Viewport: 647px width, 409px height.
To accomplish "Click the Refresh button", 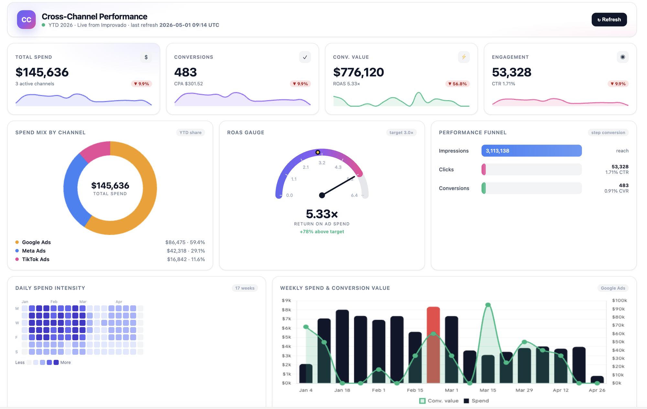I will [x=609, y=19].
